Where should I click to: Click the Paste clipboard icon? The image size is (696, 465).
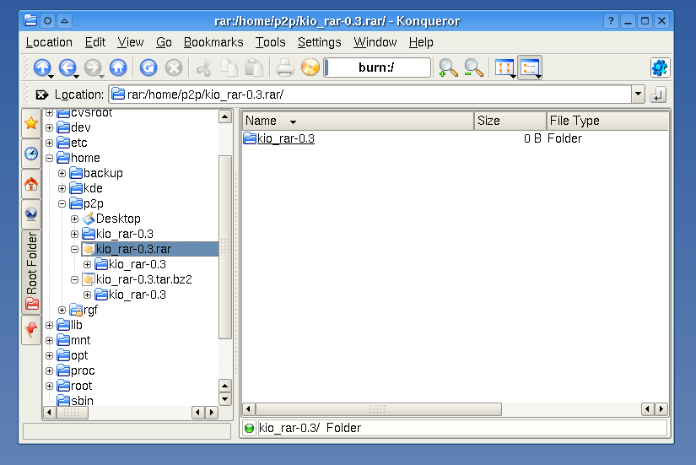click(254, 68)
